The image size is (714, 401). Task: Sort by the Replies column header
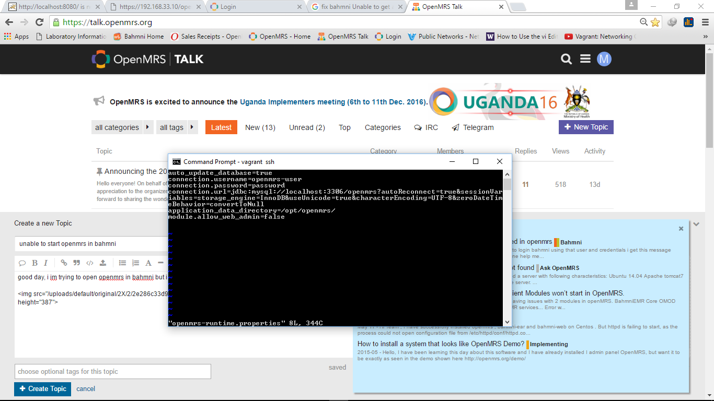(526, 151)
